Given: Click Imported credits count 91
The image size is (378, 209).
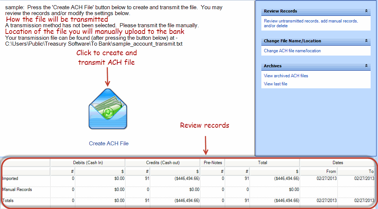Looking at the screenshot, I should coord(147,178).
